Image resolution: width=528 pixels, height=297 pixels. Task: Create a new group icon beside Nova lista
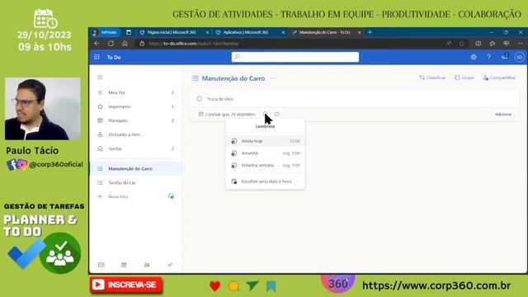coord(171,196)
